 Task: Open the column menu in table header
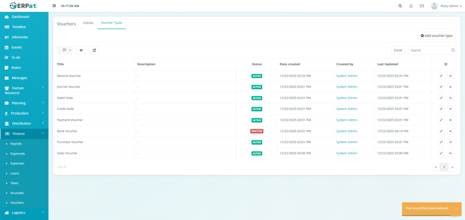[x=445, y=64]
